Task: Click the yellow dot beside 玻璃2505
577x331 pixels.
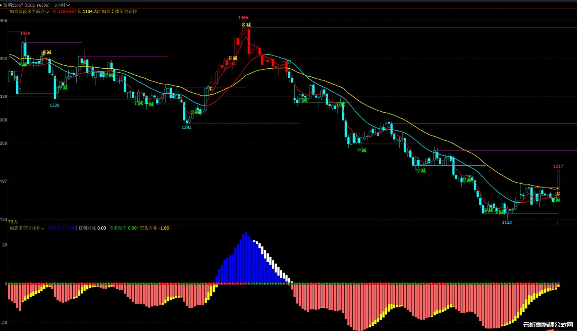Action: (x=1, y=5)
